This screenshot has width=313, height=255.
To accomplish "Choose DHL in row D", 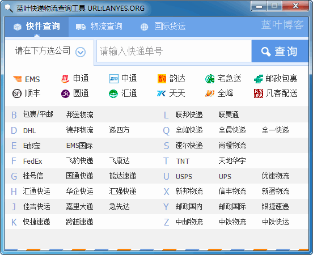I will [29, 131].
